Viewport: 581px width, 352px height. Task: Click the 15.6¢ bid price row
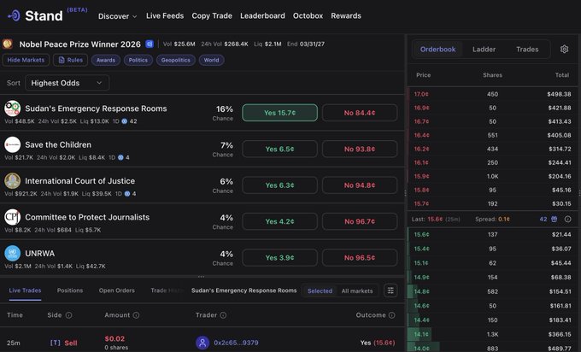click(x=493, y=235)
